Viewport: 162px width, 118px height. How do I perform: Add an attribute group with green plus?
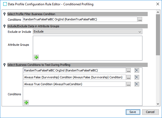click(36, 57)
